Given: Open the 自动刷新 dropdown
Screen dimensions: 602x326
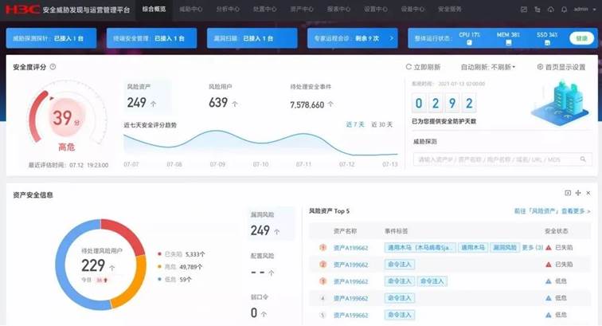Looking at the screenshot, I should pos(487,67).
